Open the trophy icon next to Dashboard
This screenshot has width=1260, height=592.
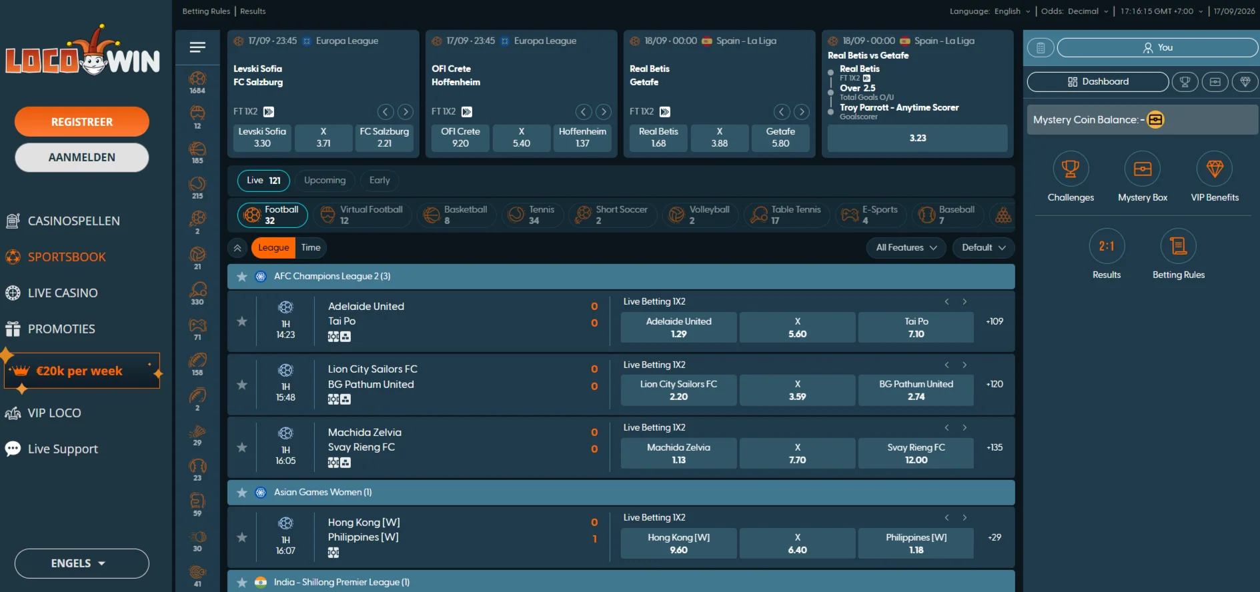[1185, 82]
